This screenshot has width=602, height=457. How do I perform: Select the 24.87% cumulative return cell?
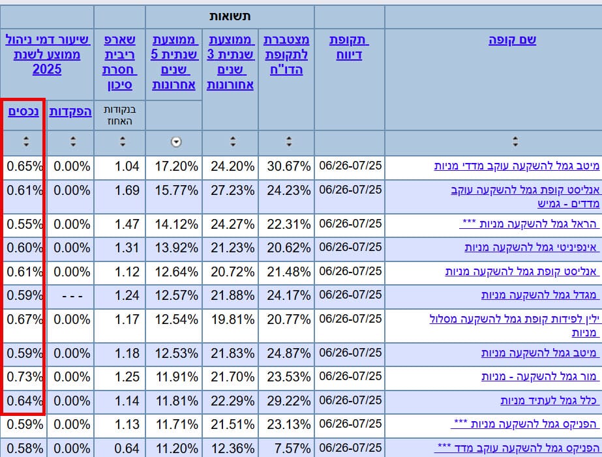click(x=286, y=354)
